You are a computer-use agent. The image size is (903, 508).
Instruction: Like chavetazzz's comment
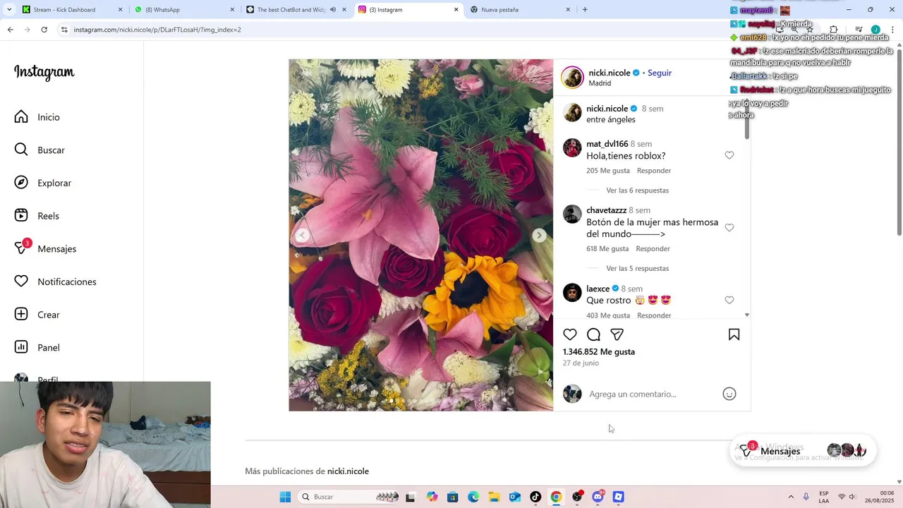[x=729, y=228]
